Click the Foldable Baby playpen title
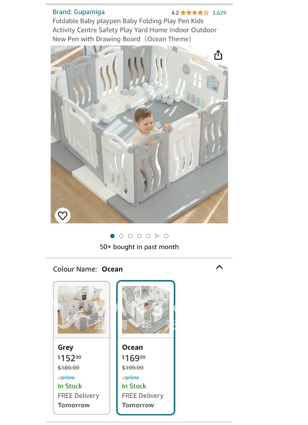This screenshot has width=308, height=425. pyautogui.click(x=134, y=30)
